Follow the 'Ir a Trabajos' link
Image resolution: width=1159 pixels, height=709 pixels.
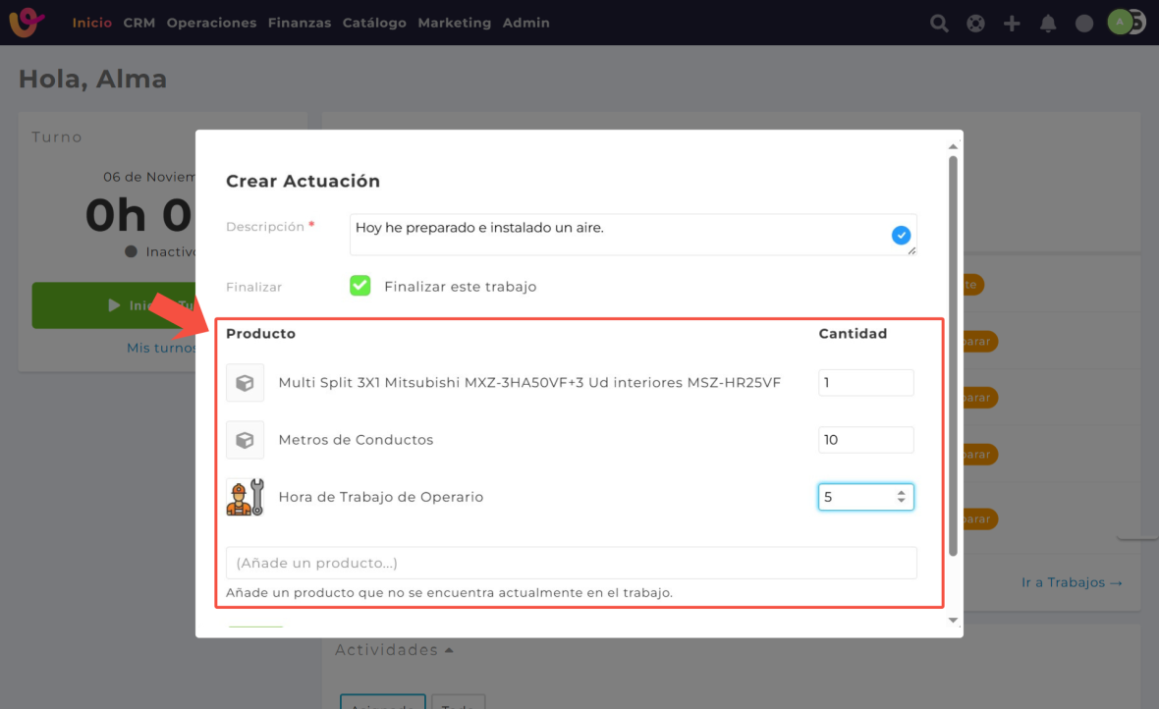pos(1072,582)
